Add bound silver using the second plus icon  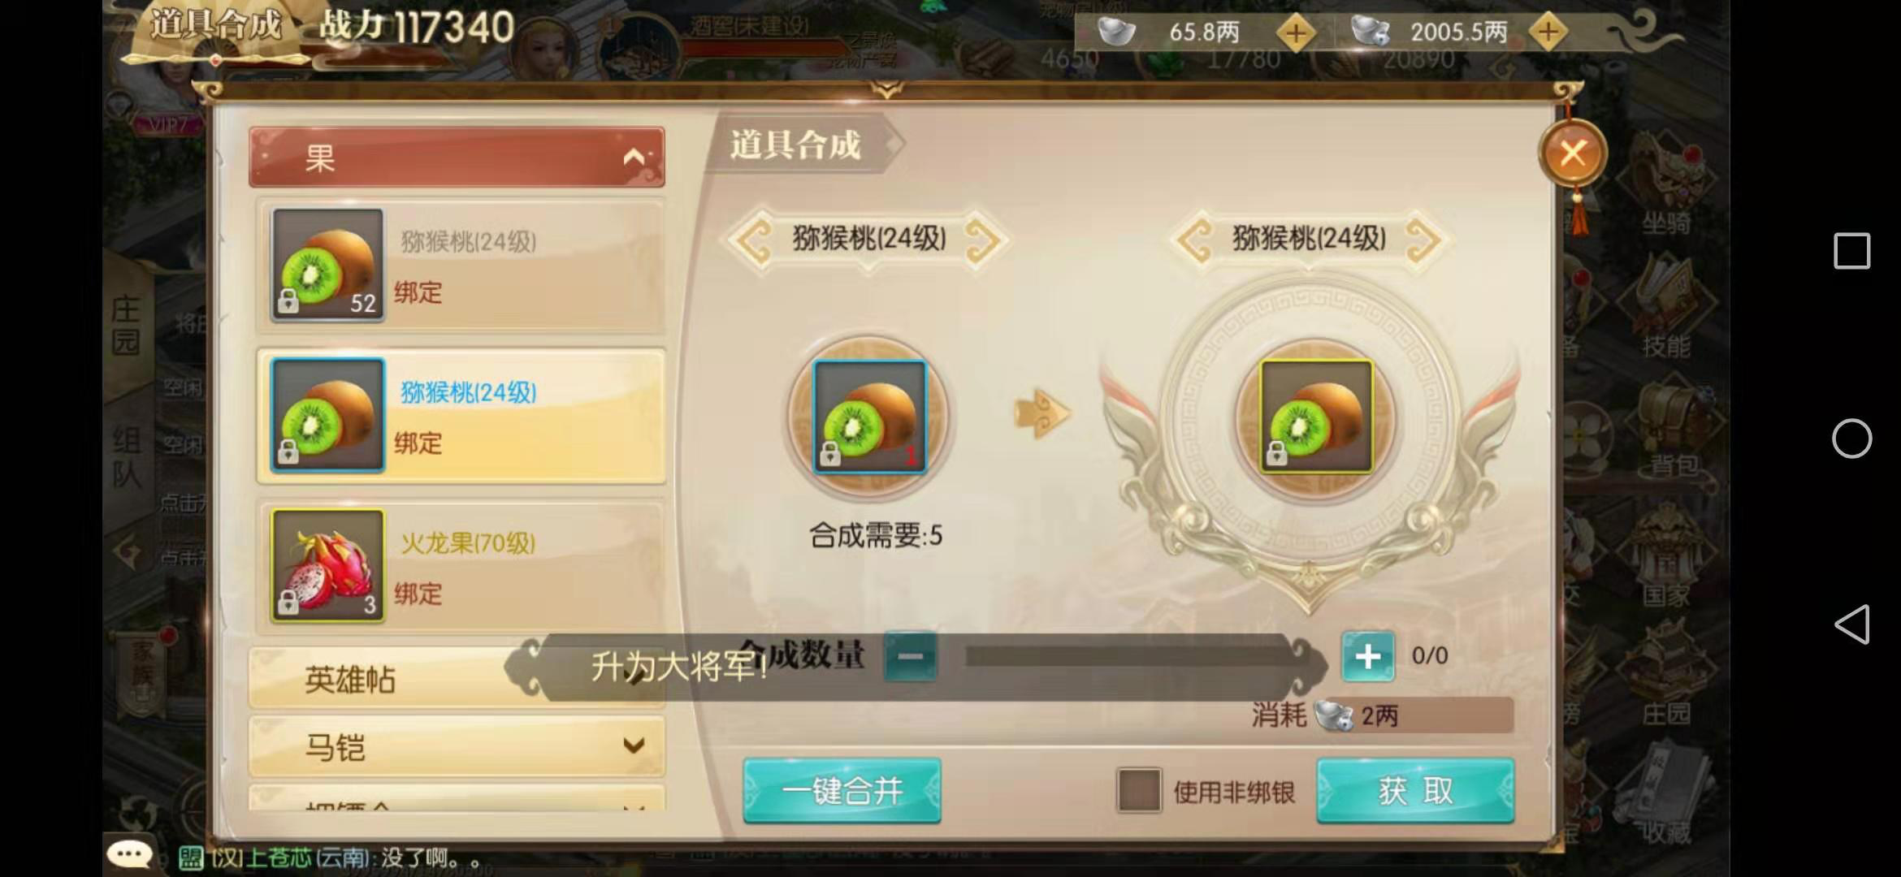point(1548,32)
